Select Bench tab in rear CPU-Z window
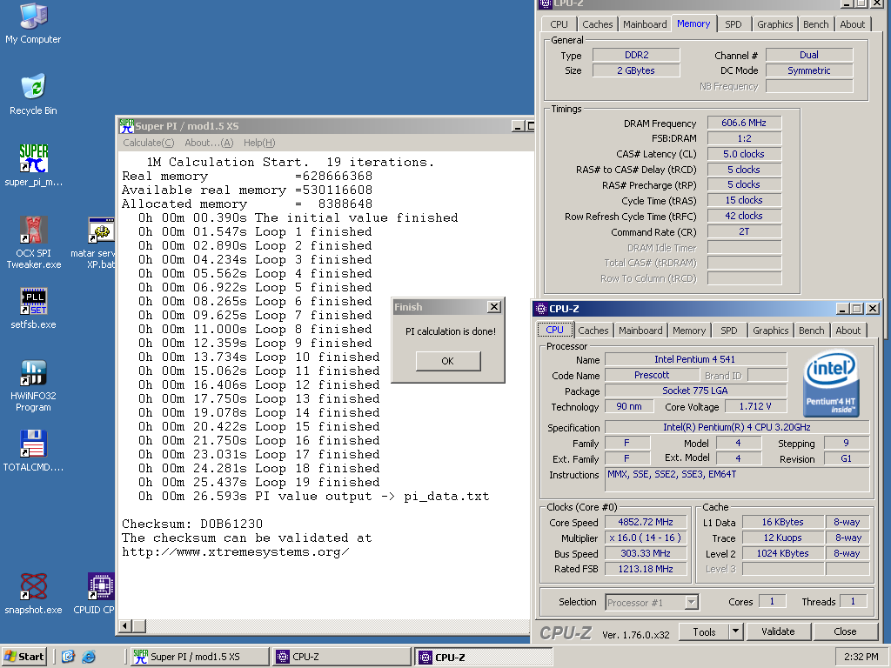The width and height of the screenshot is (891, 668). click(x=816, y=24)
